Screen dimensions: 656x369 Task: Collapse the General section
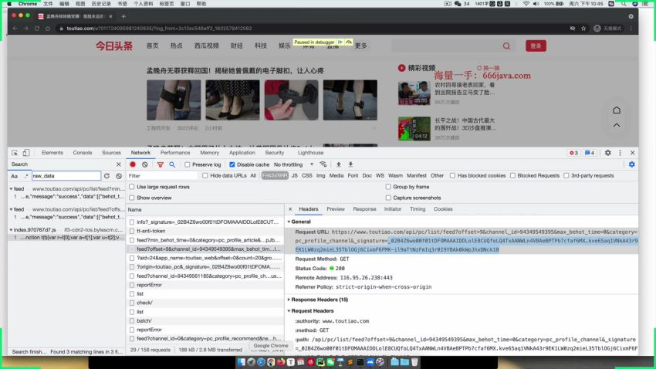coord(289,222)
